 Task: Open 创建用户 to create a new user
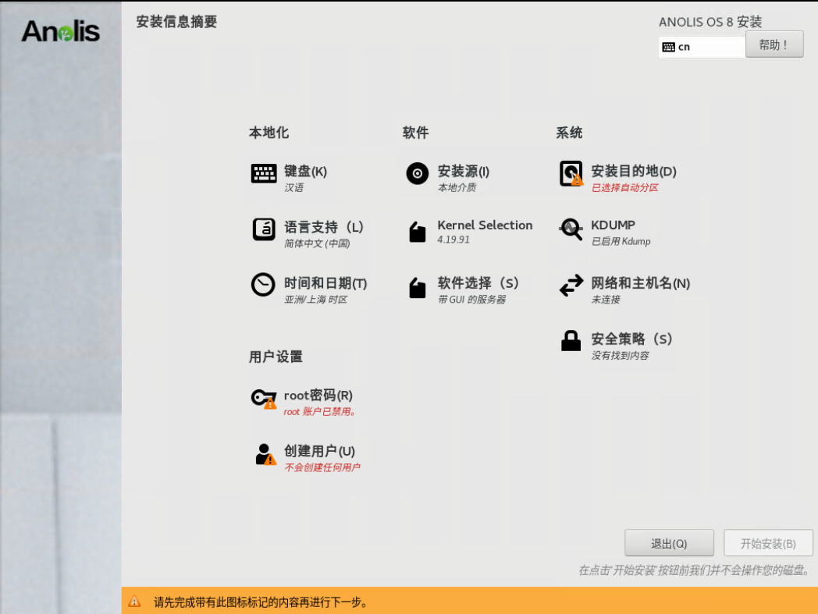(262, 453)
